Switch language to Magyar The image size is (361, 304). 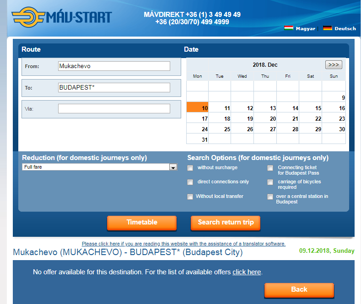(305, 29)
